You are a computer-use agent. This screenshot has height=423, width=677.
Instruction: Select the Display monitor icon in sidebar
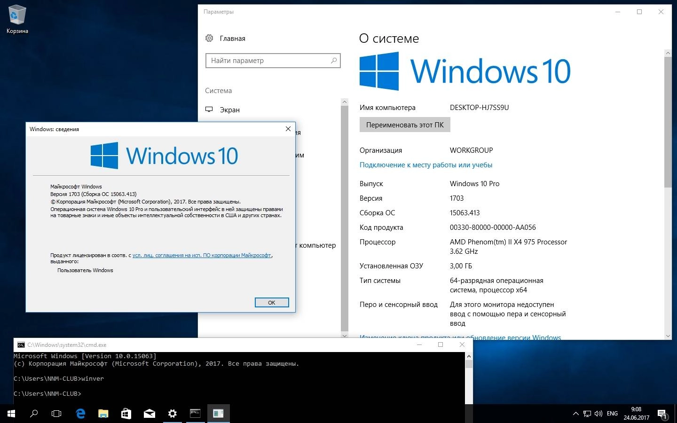pyautogui.click(x=209, y=110)
